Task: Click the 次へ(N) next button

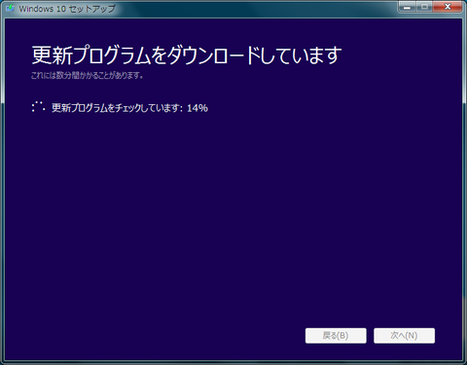Action: pos(404,336)
